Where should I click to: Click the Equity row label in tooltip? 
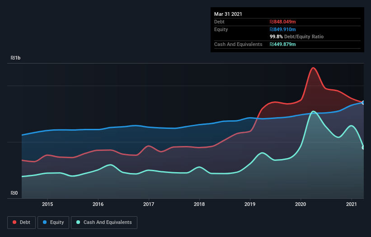(221, 29)
